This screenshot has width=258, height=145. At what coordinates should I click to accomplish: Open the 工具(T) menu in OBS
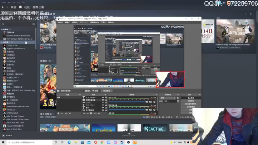[x=103, y=22]
